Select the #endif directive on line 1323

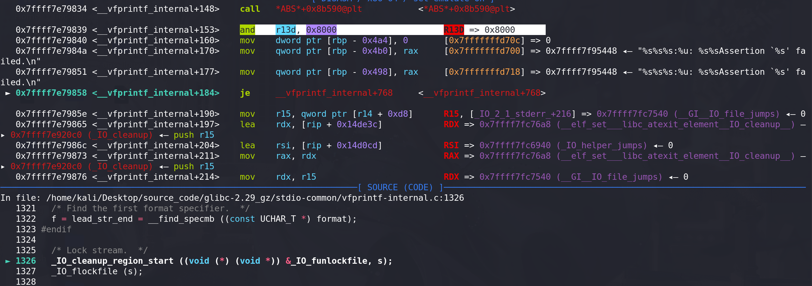[56, 229]
